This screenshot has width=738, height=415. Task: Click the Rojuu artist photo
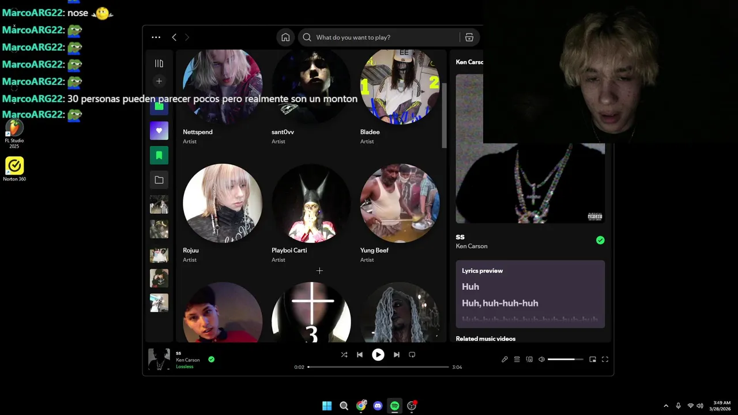223,203
